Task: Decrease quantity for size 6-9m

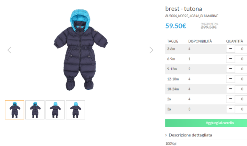Action: point(230,59)
